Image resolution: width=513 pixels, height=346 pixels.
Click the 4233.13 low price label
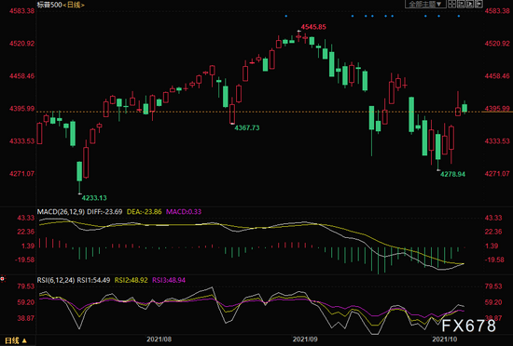point(94,198)
